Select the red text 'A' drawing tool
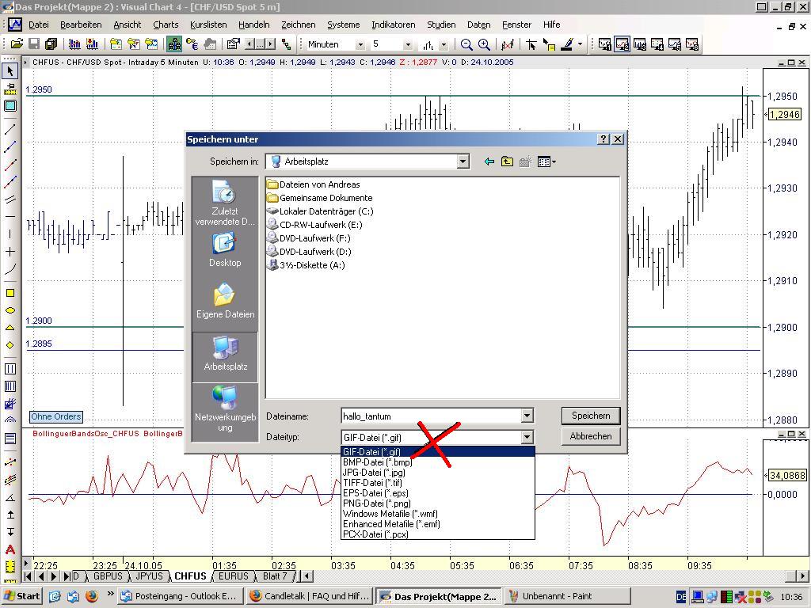Image resolution: width=811 pixels, height=608 pixels. click(x=10, y=549)
